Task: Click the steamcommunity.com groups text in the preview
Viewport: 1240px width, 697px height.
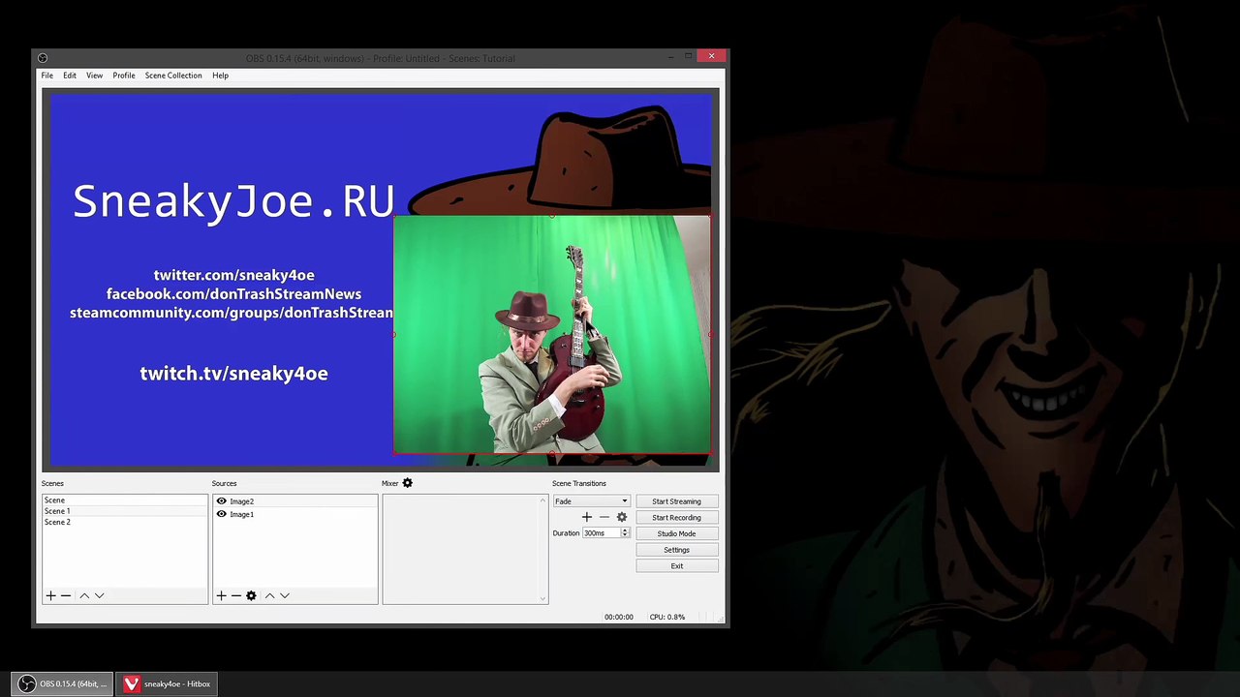Action: [x=232, y=313]
